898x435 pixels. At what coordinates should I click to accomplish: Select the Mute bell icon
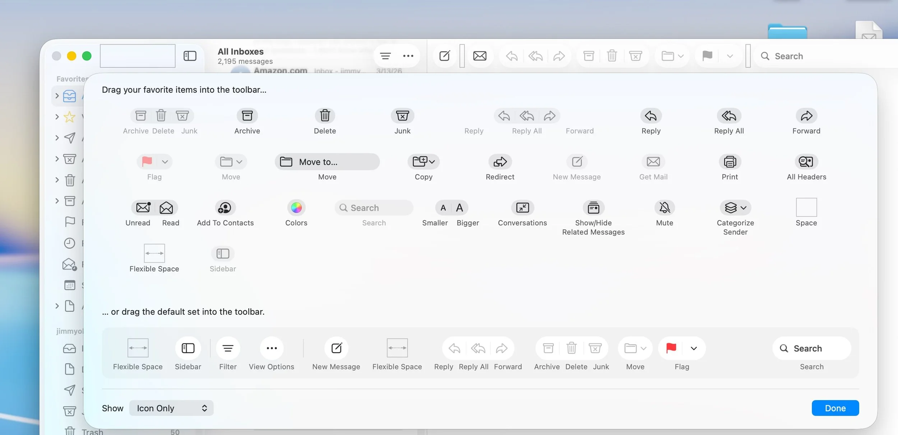point(665,208)
